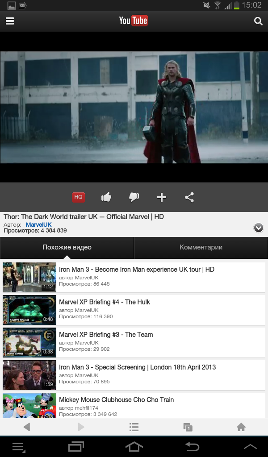Tap the Android home button
Screen dimensions: 268x457
click(134, 446)
